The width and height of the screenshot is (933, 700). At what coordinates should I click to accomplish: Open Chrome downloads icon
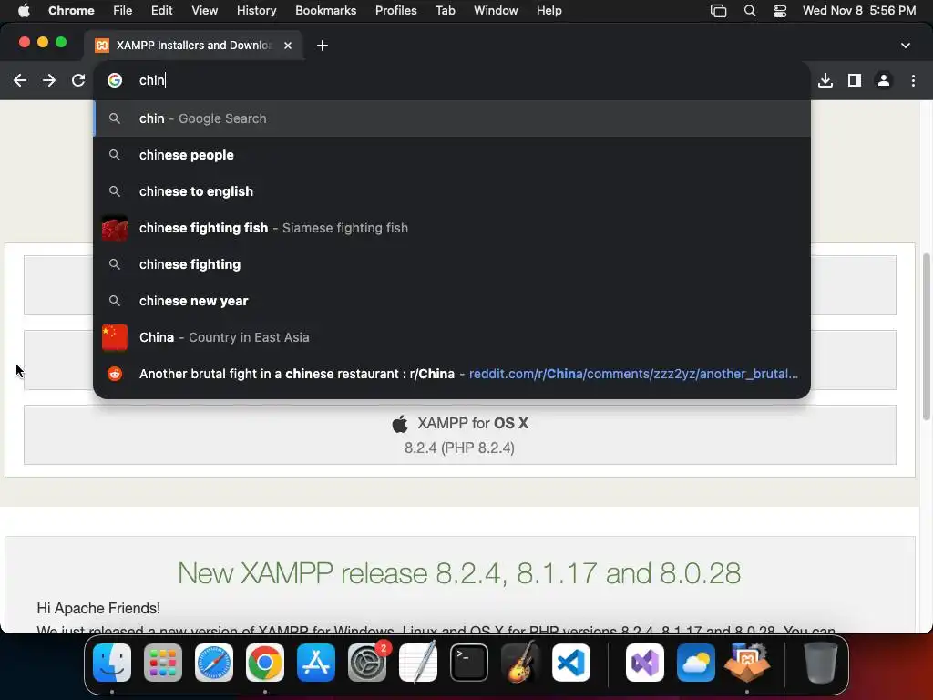[825, 80]
